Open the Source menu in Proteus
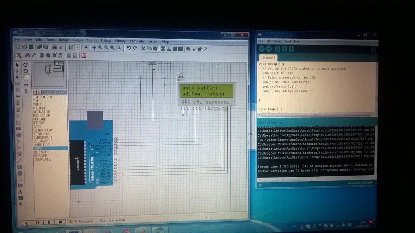Viewport: 415px width, 233px height. (x=92, y=40)
